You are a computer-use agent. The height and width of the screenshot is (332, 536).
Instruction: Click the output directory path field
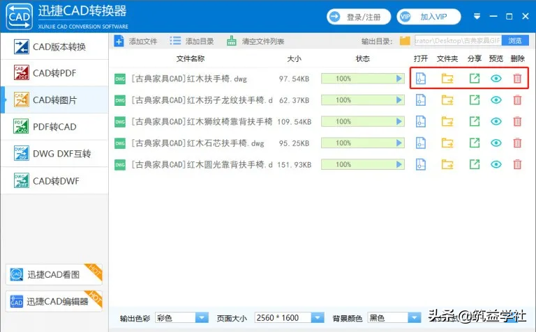(x=458, y=40)
